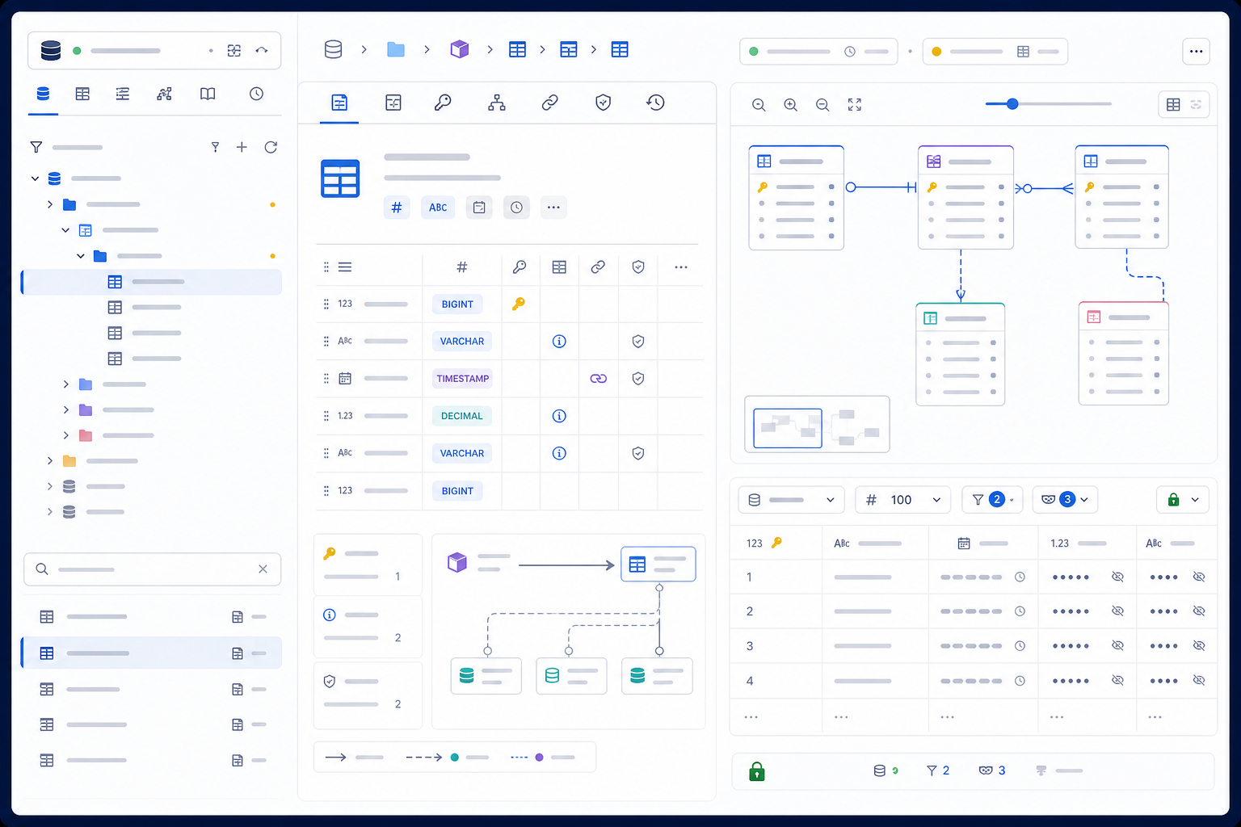Viewport: 1241px width, 827px height.
Task: Switch to the key constraints tab
Action: [x=443, y=103]
